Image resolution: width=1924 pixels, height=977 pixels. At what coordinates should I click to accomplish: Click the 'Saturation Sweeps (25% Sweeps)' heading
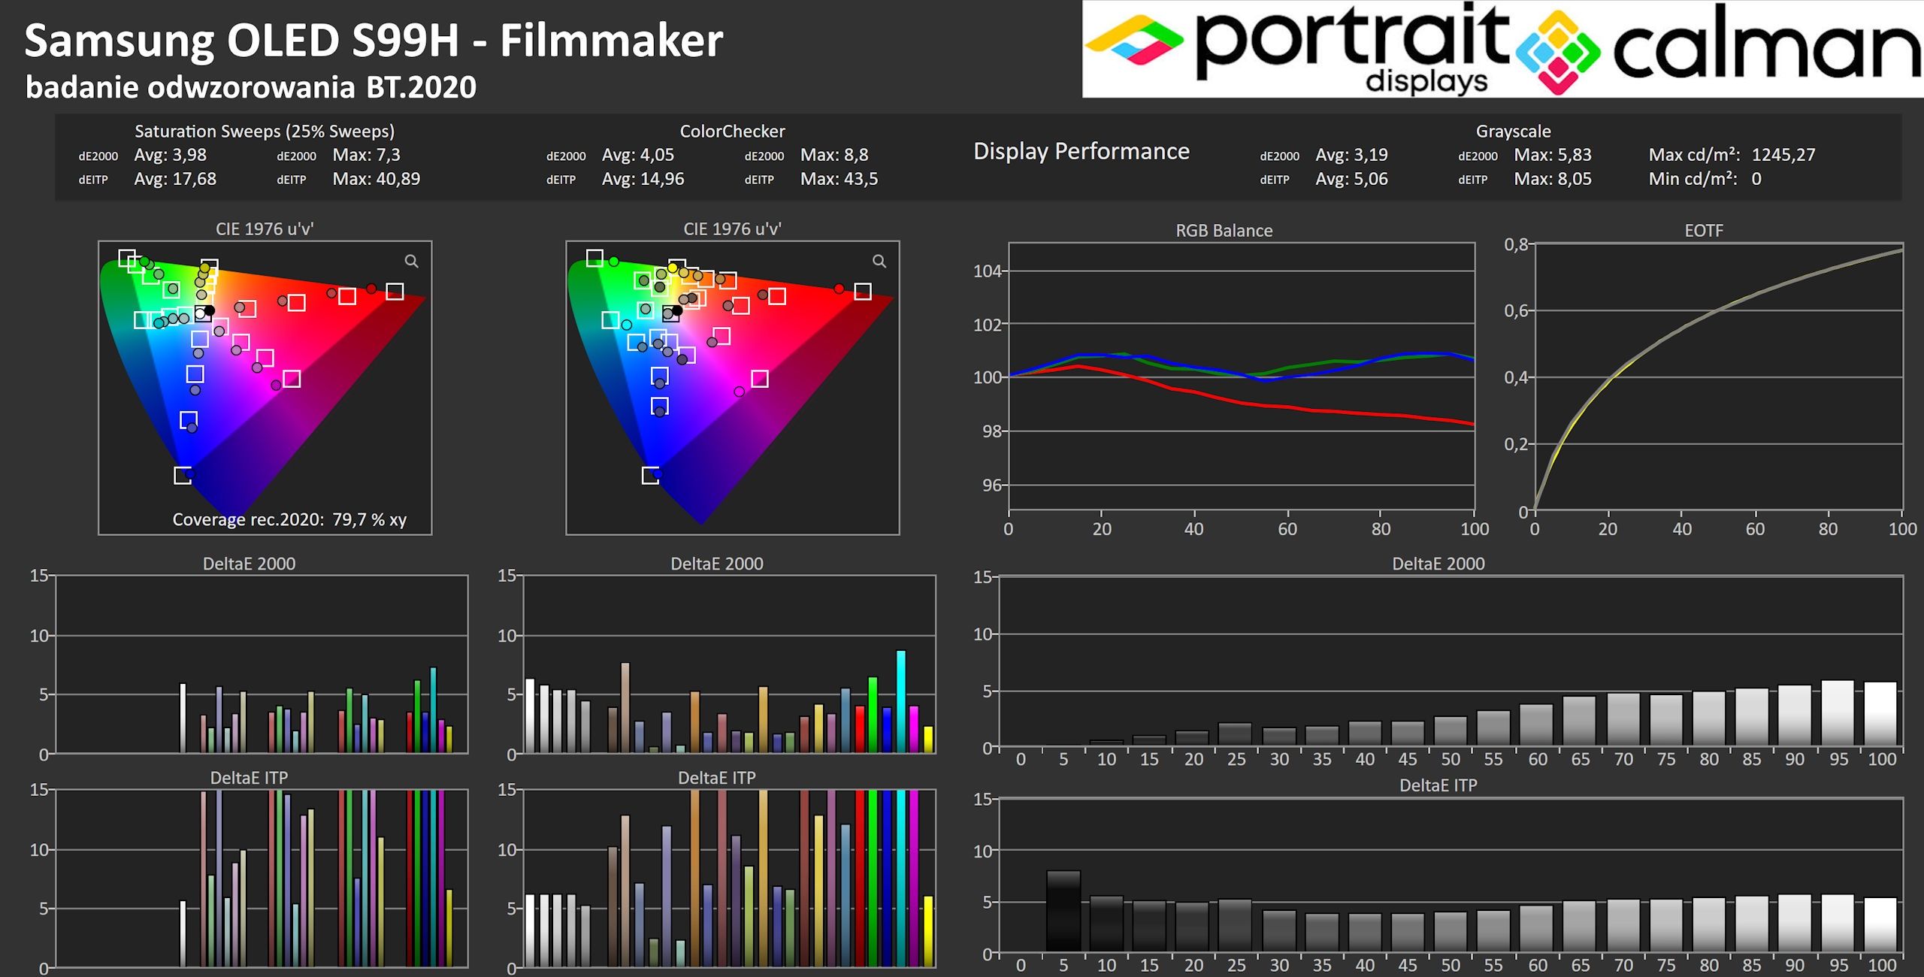[x=265, y=131]
